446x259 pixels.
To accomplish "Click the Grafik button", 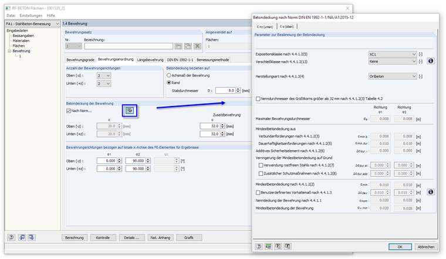I will (x=189, y=238).
